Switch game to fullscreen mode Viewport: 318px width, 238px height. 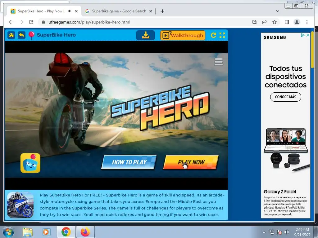click(222, 35)
